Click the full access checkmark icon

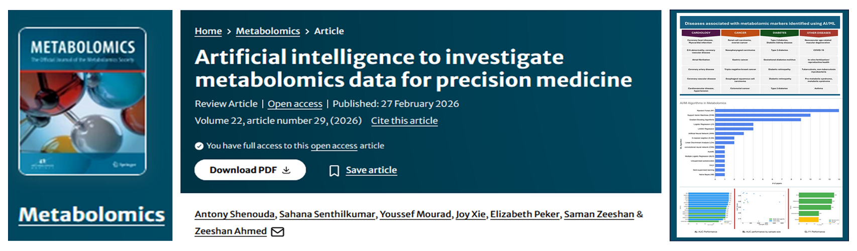199,146
